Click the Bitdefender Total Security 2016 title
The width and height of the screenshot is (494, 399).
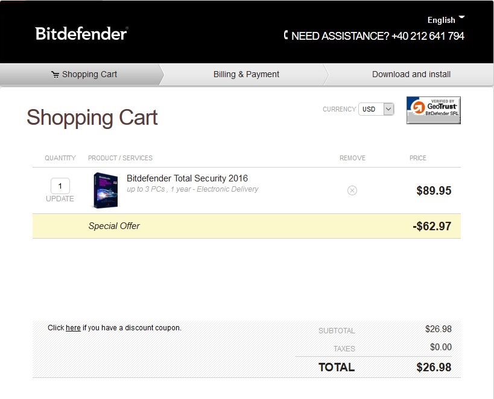[187, 178]
